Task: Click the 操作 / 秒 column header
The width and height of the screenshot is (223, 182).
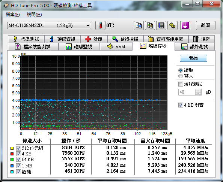Action: 71,140
